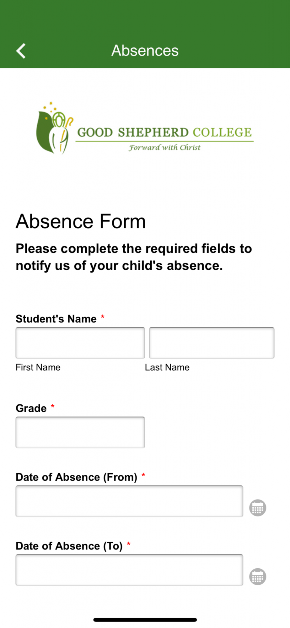Click the Absence Form heading

click(81, 221)
